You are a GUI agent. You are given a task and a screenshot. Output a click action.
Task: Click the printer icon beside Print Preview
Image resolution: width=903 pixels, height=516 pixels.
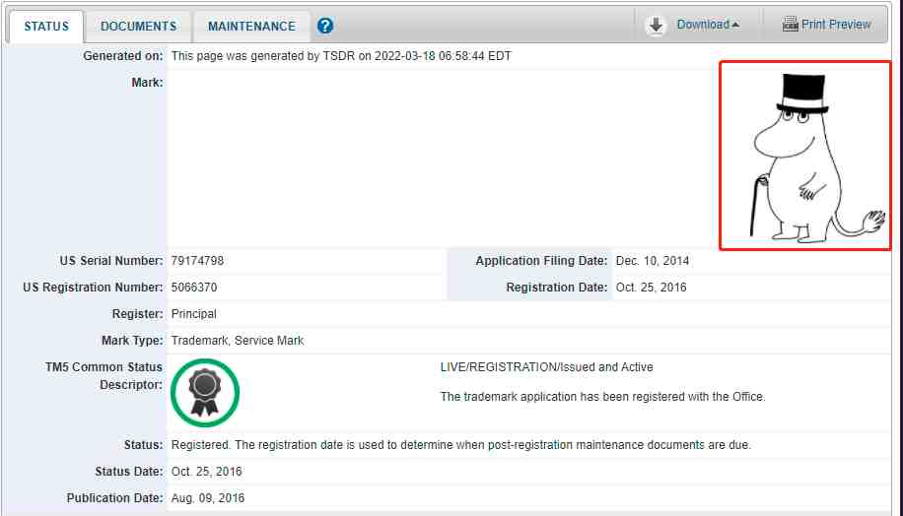791,25
